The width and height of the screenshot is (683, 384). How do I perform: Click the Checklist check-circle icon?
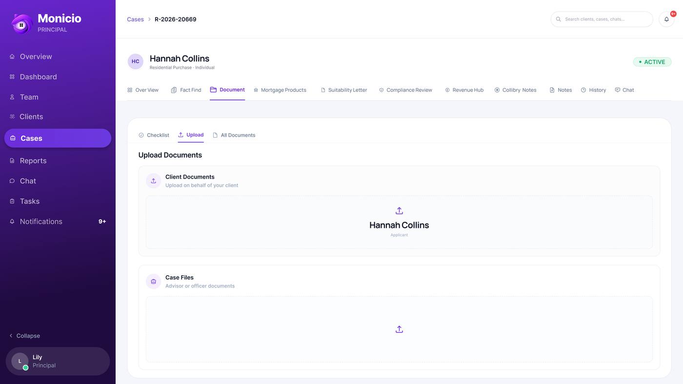tap(141, 135)
